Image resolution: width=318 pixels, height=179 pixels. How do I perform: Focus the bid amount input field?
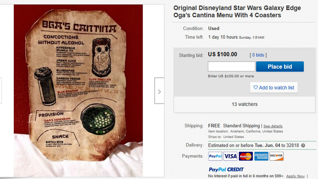coord(231,67)
